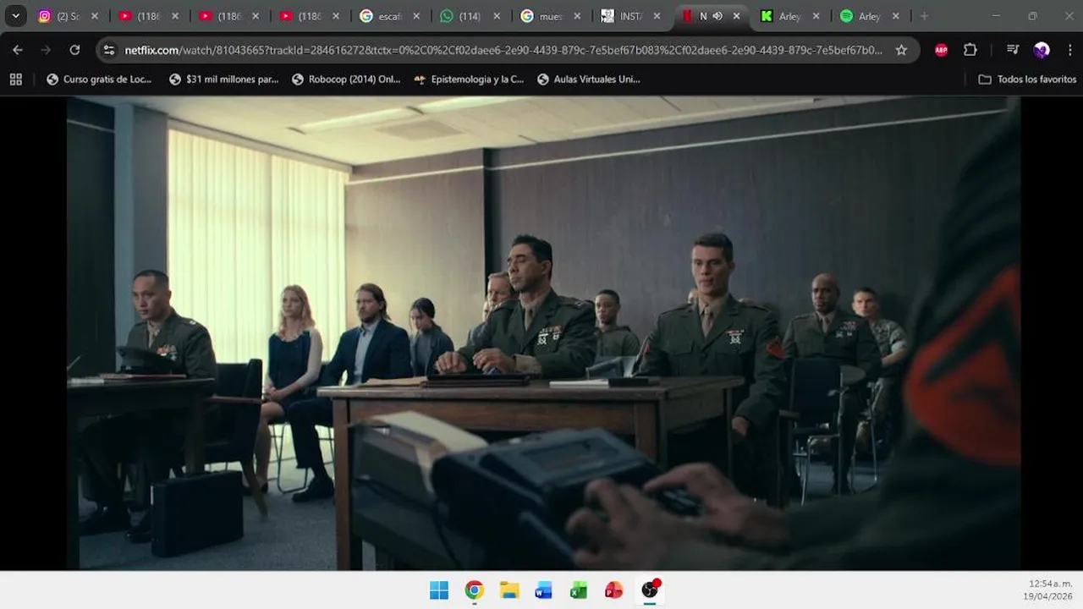Open the Chrome profile avatar

coord(1042,50)
